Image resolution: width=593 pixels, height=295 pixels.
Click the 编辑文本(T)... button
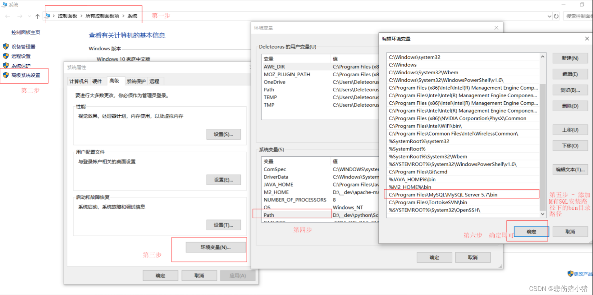coord(570,169)
